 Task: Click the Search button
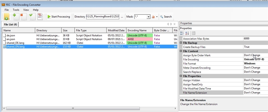(x=166, y=17)
